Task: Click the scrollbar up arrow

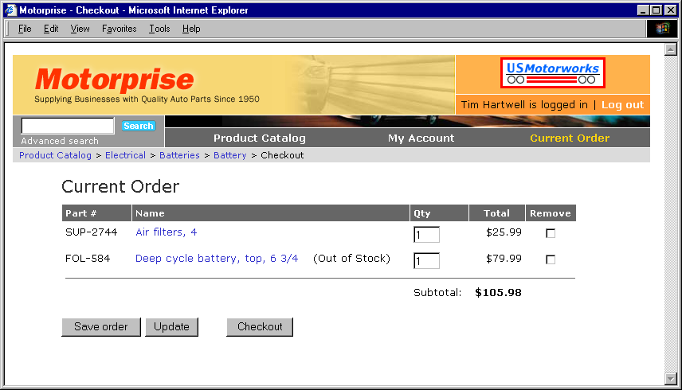Action: pos(670,49)
